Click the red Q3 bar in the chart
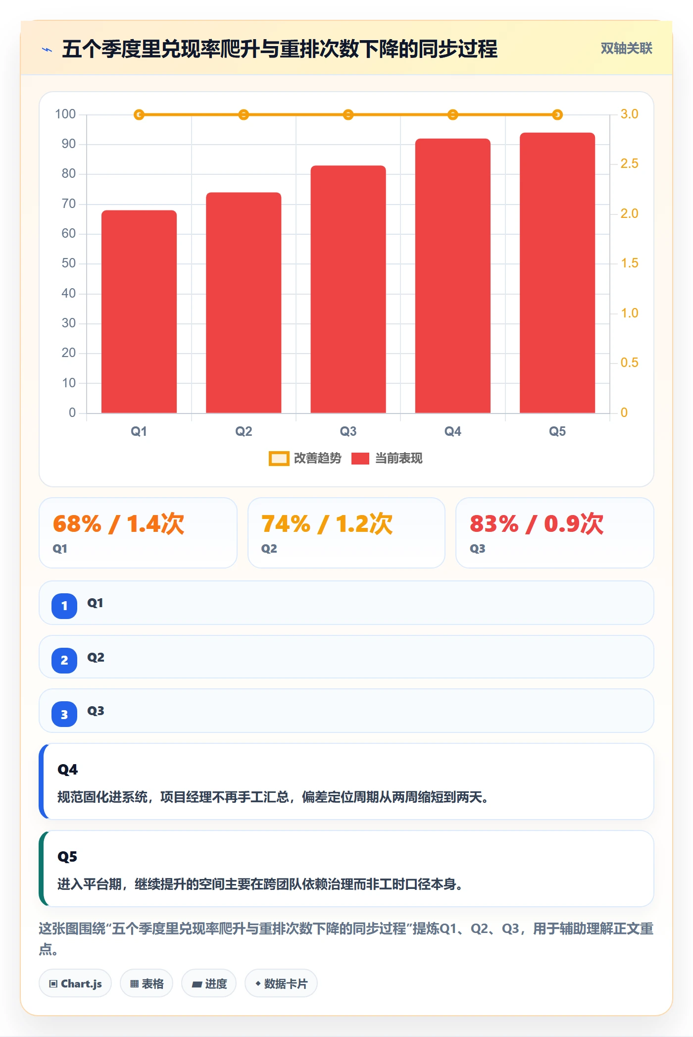693x1037 pixels. click(348, 289)
